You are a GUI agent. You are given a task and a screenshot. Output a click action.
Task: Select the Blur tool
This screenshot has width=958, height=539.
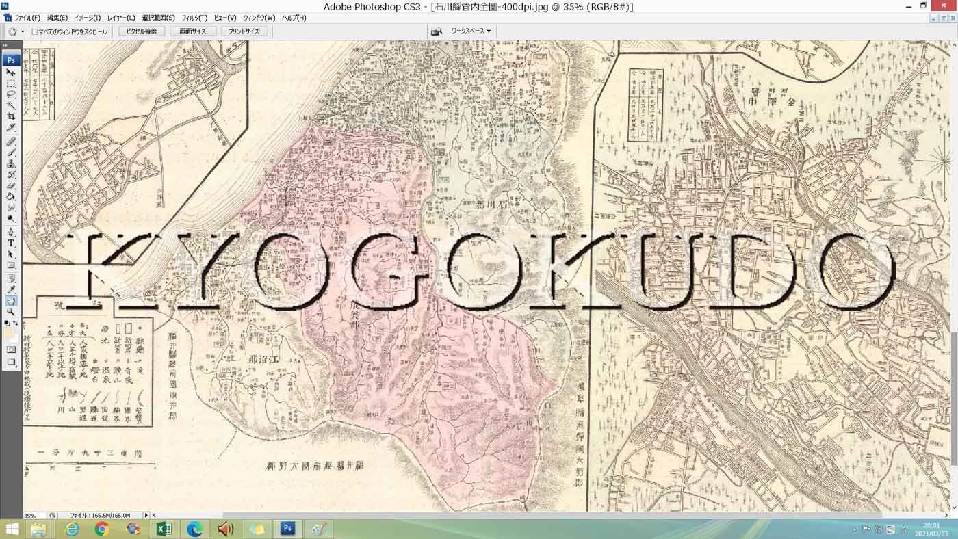(11, 207)
